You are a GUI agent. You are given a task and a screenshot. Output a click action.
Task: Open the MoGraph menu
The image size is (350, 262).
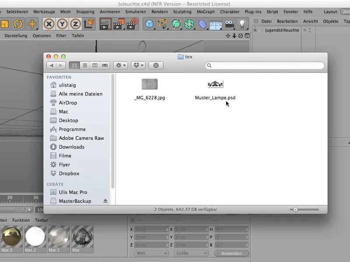pyautogui.click(x=206, y=12)
